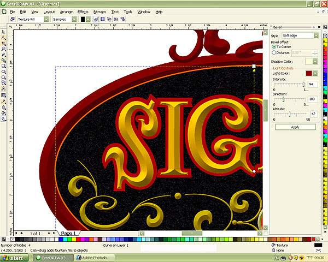The height and width of the screenshot is (262, 328).
Task: Expand the Light Color dropdown arrow
Action: point(315,73)
